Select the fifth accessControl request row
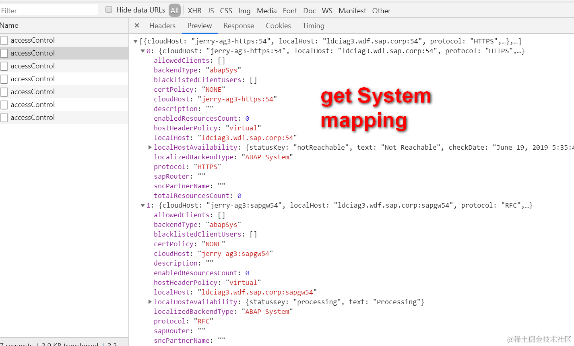 pyautogui.click(x=64, y=92)
